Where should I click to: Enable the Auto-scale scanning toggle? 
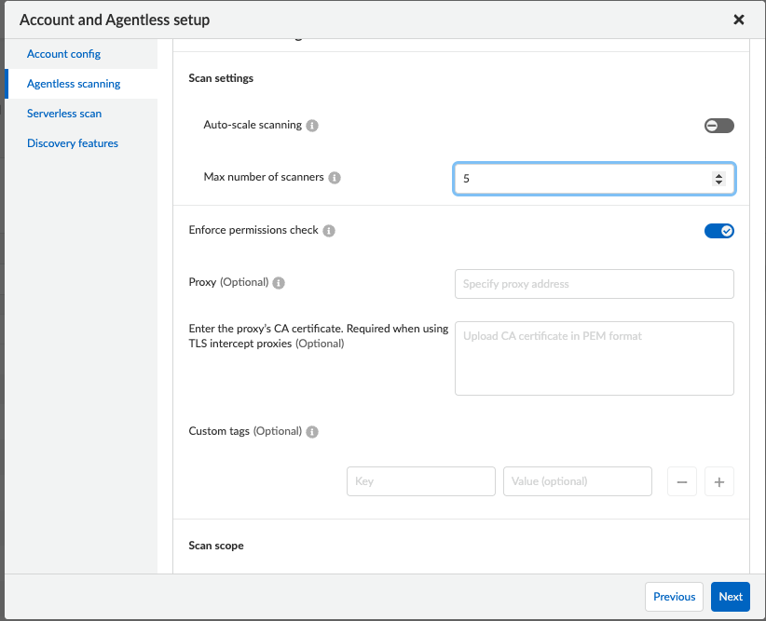[x=718, y=126]
